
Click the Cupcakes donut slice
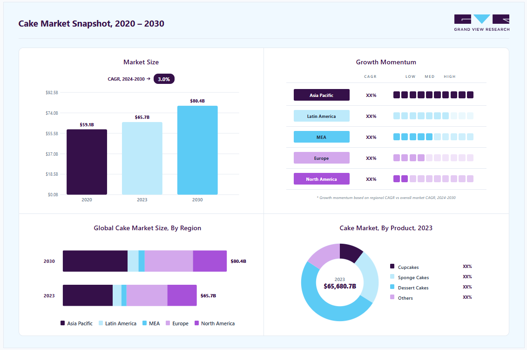coord(350,252)
